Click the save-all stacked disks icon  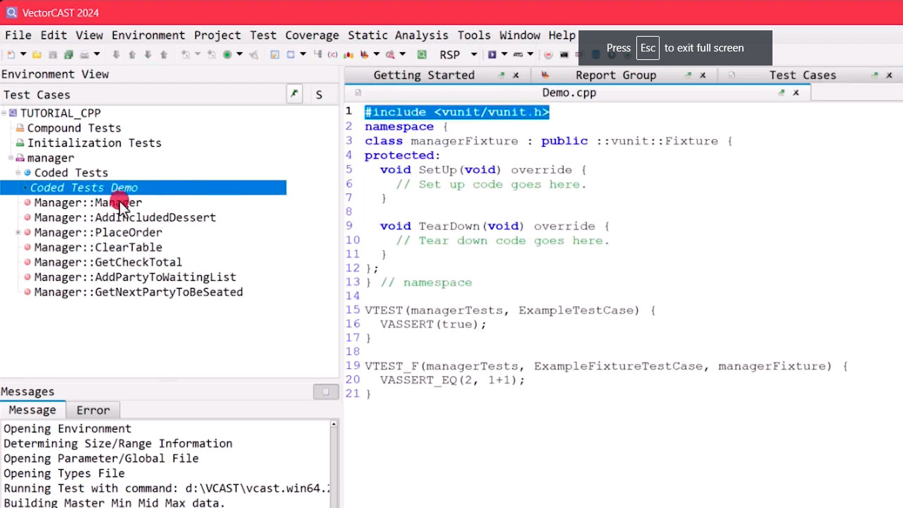[68, 55]
